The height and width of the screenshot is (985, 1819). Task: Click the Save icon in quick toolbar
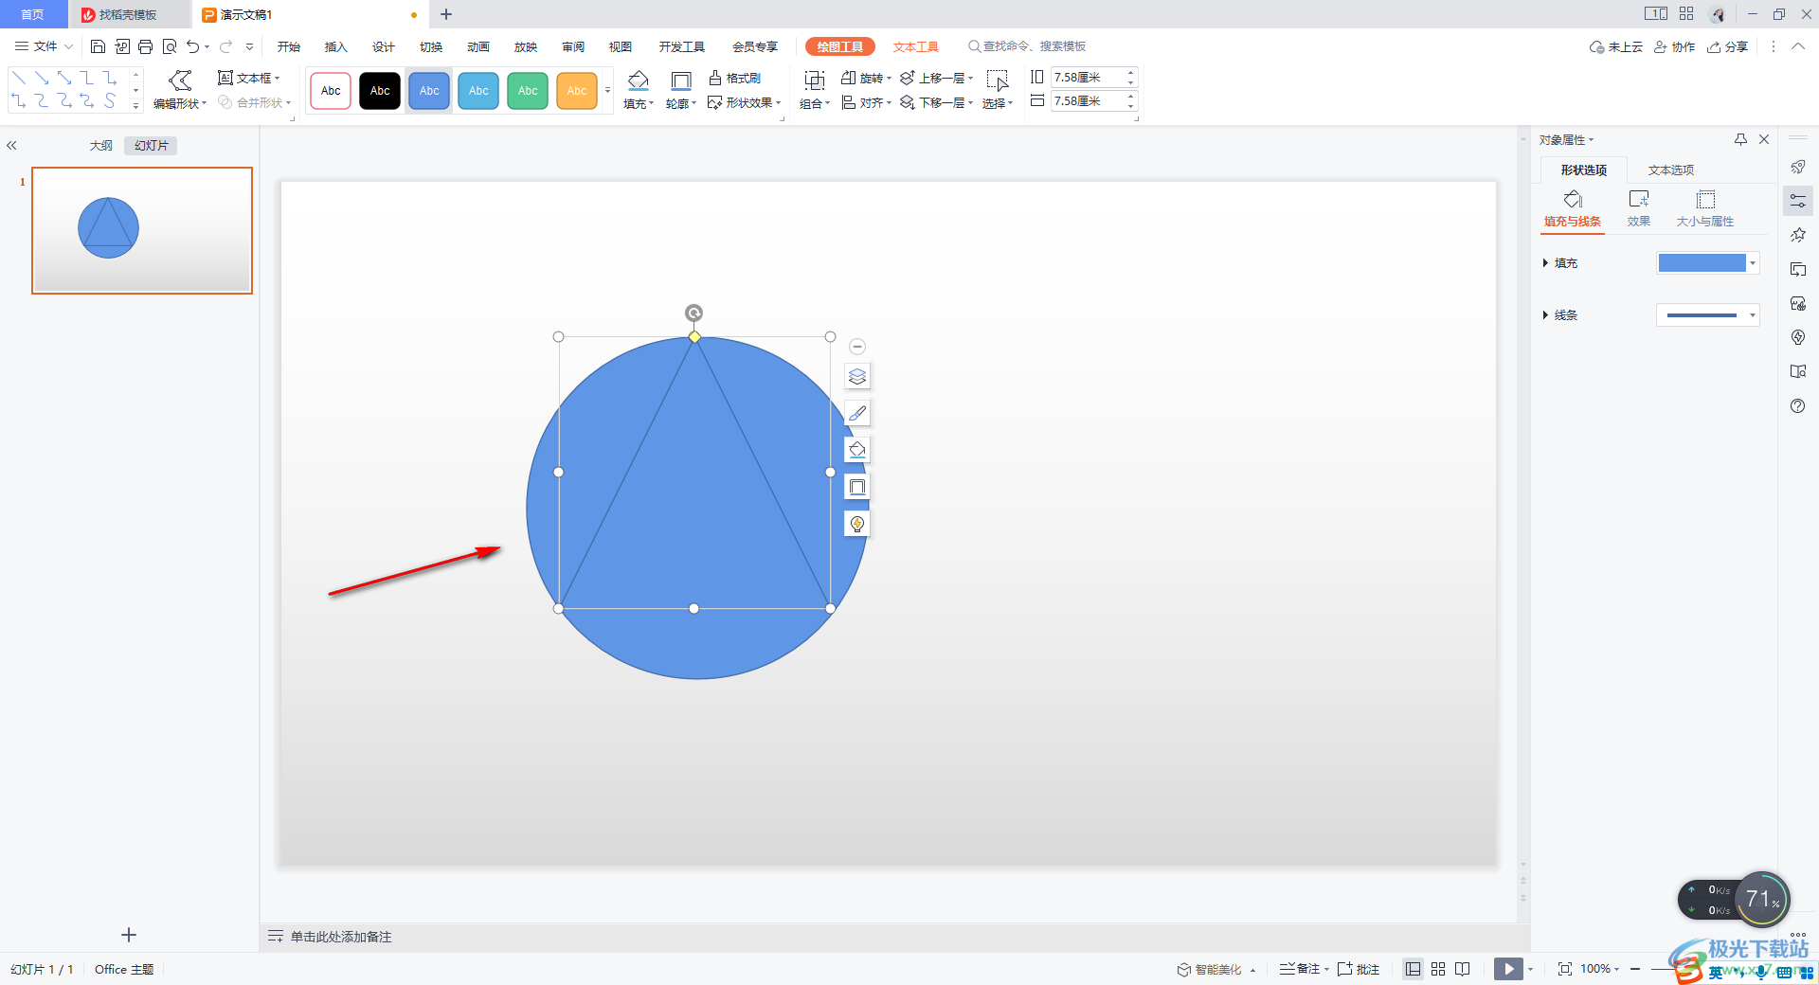98,46
